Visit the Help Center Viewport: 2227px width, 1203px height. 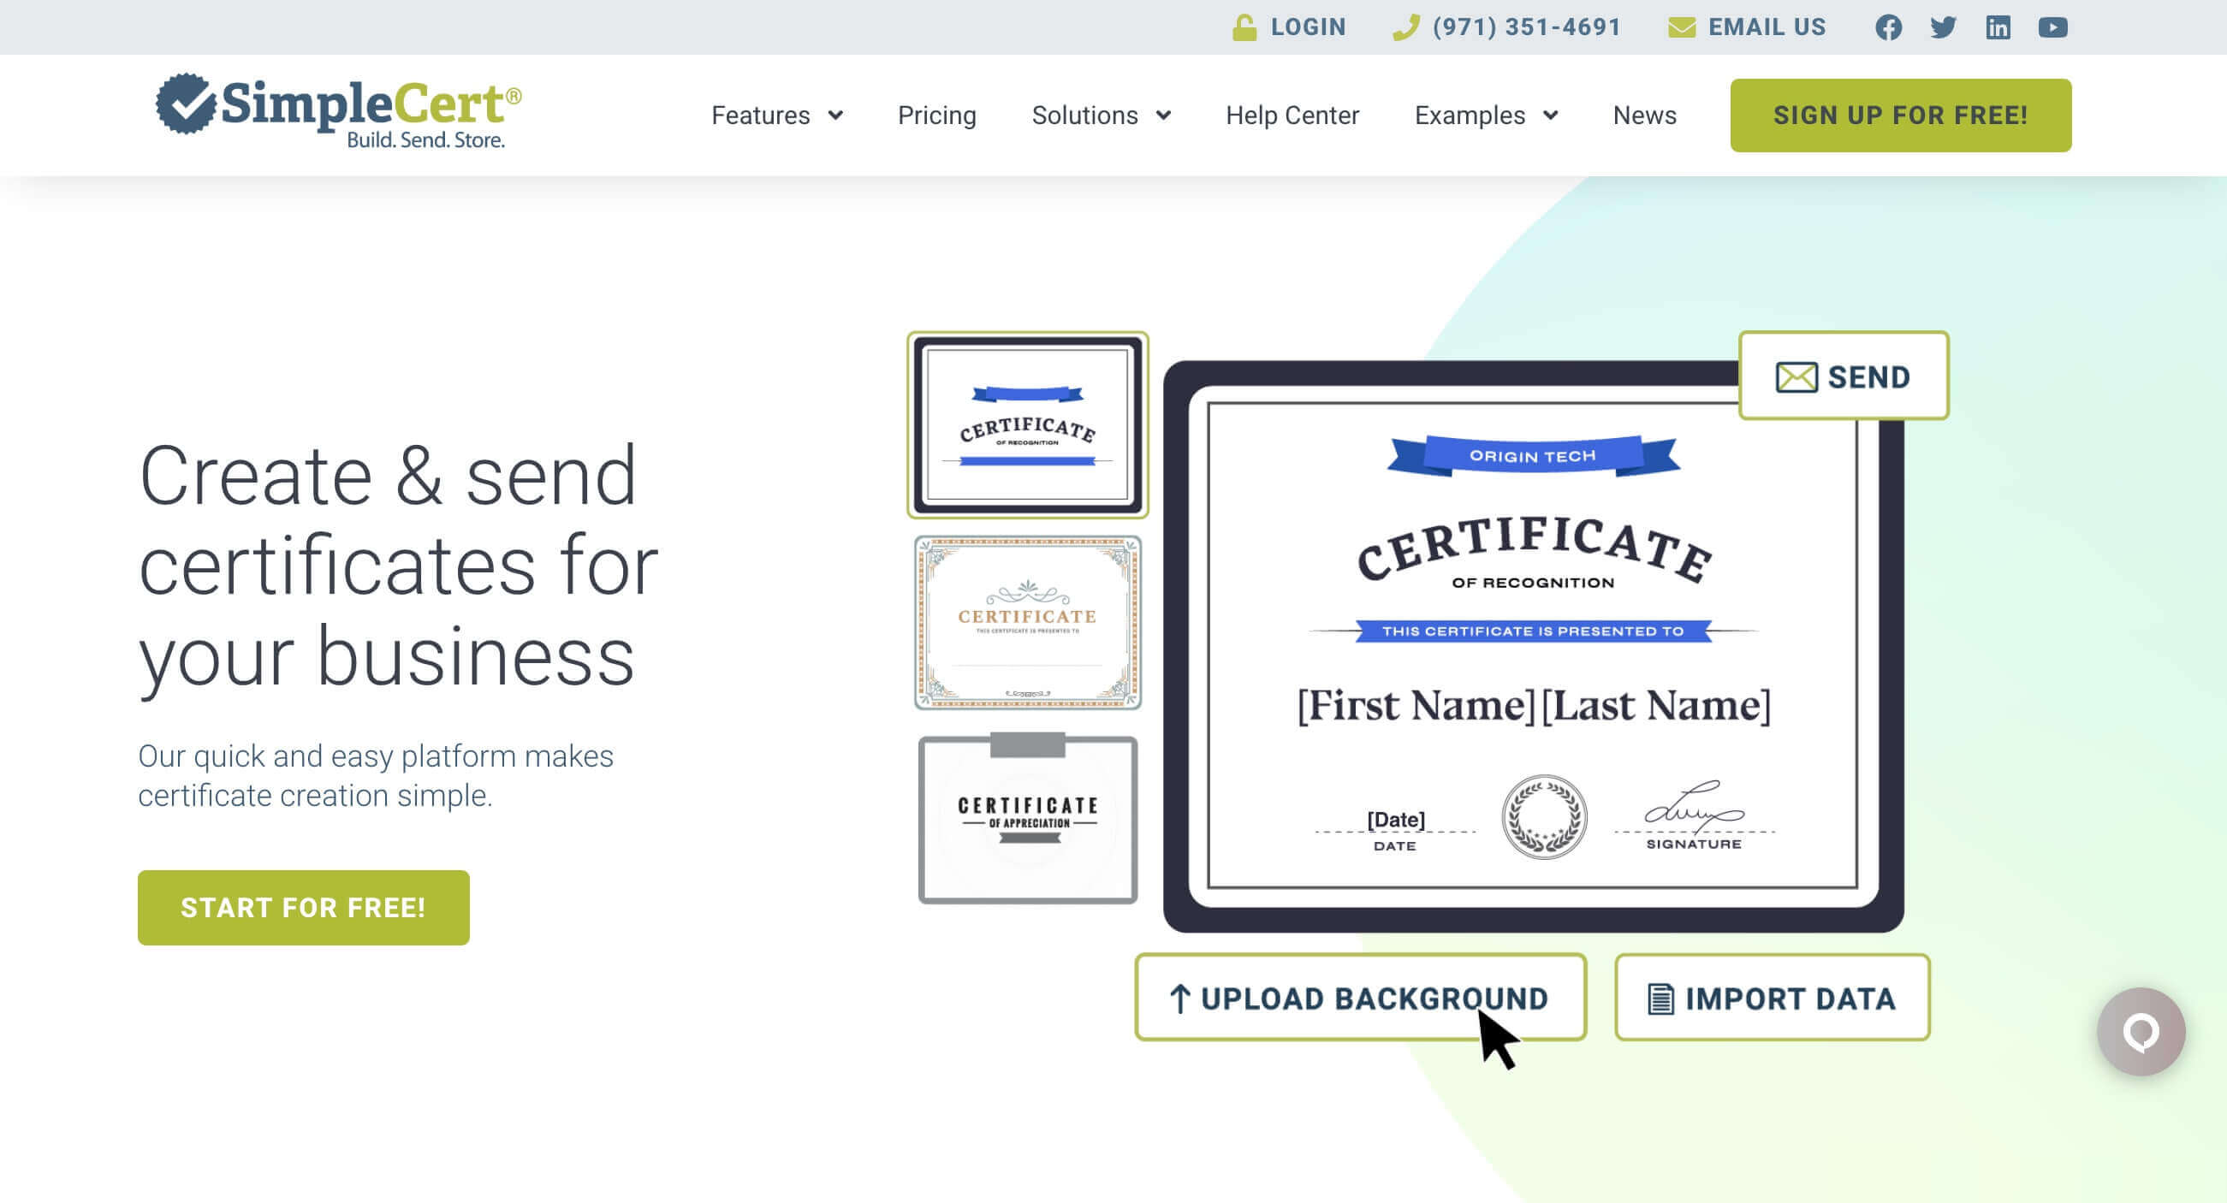coord(1292,115)
